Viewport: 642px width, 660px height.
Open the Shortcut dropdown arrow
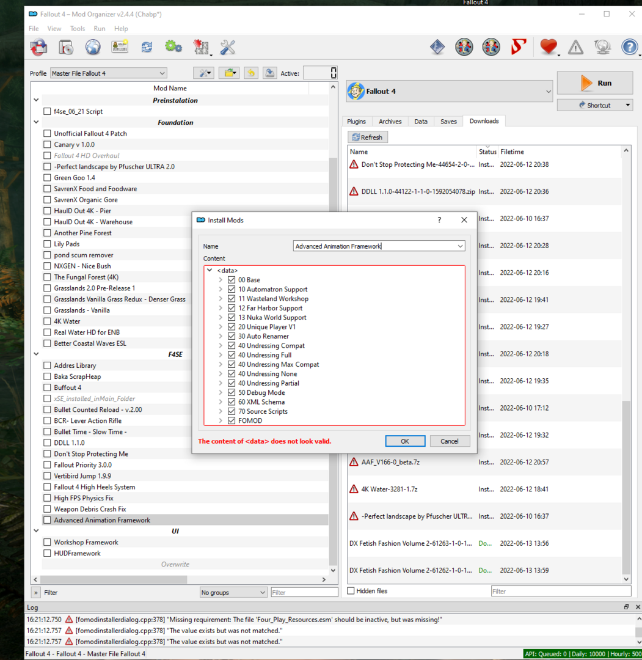point(628,105)
